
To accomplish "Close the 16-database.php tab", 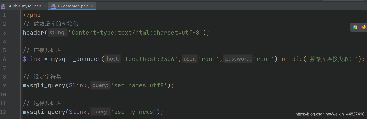I will pos(92,6).
